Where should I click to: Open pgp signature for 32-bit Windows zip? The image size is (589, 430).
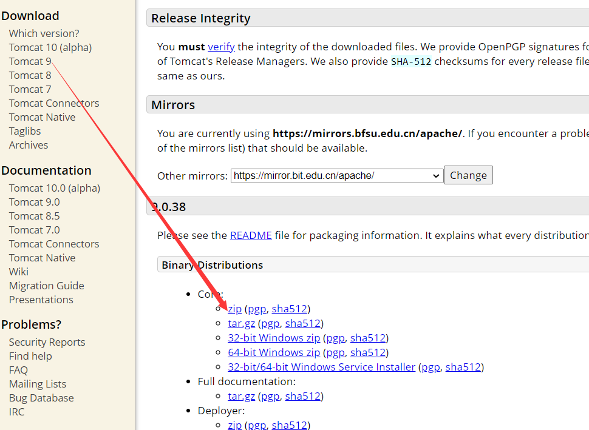(335, 338)
